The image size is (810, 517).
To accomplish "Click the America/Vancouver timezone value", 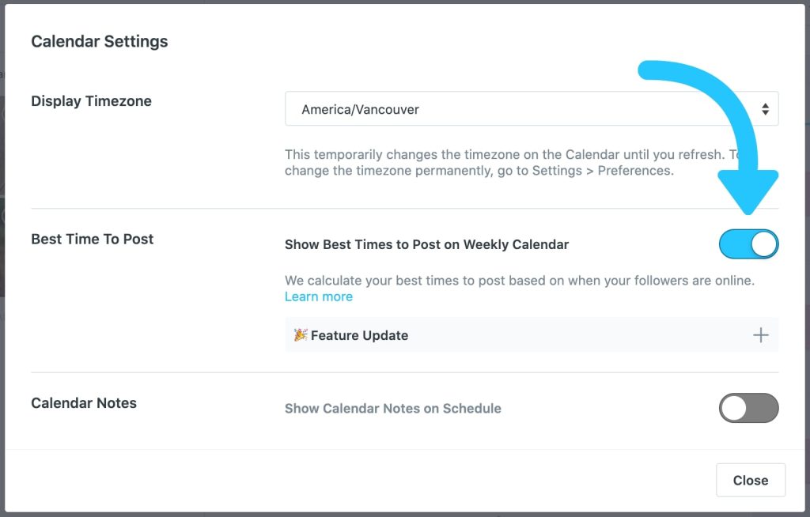I will click(360, 110).
